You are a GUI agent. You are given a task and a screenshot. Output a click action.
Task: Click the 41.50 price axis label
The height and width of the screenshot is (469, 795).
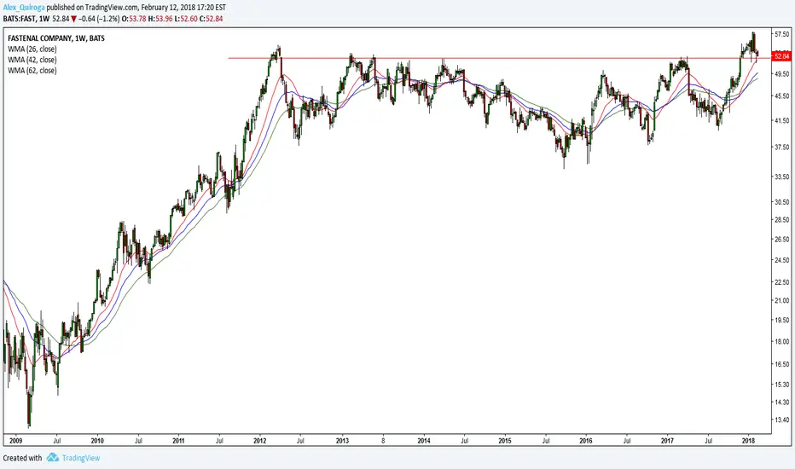point(782,121)
